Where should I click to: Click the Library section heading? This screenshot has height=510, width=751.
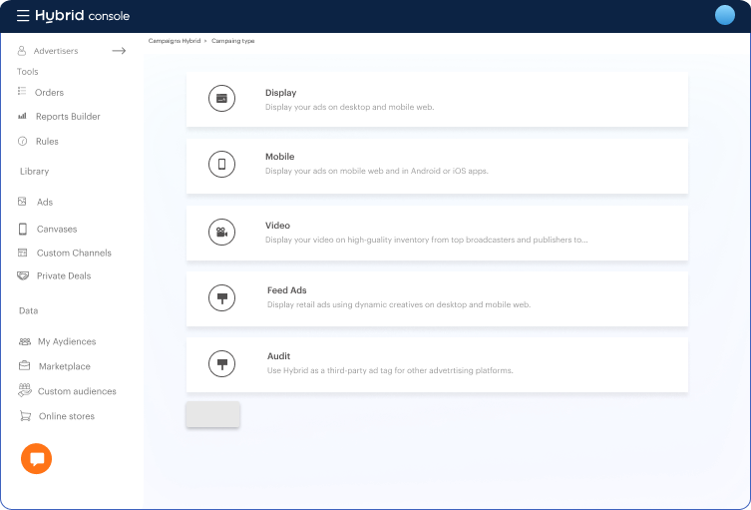coord(35,171)
